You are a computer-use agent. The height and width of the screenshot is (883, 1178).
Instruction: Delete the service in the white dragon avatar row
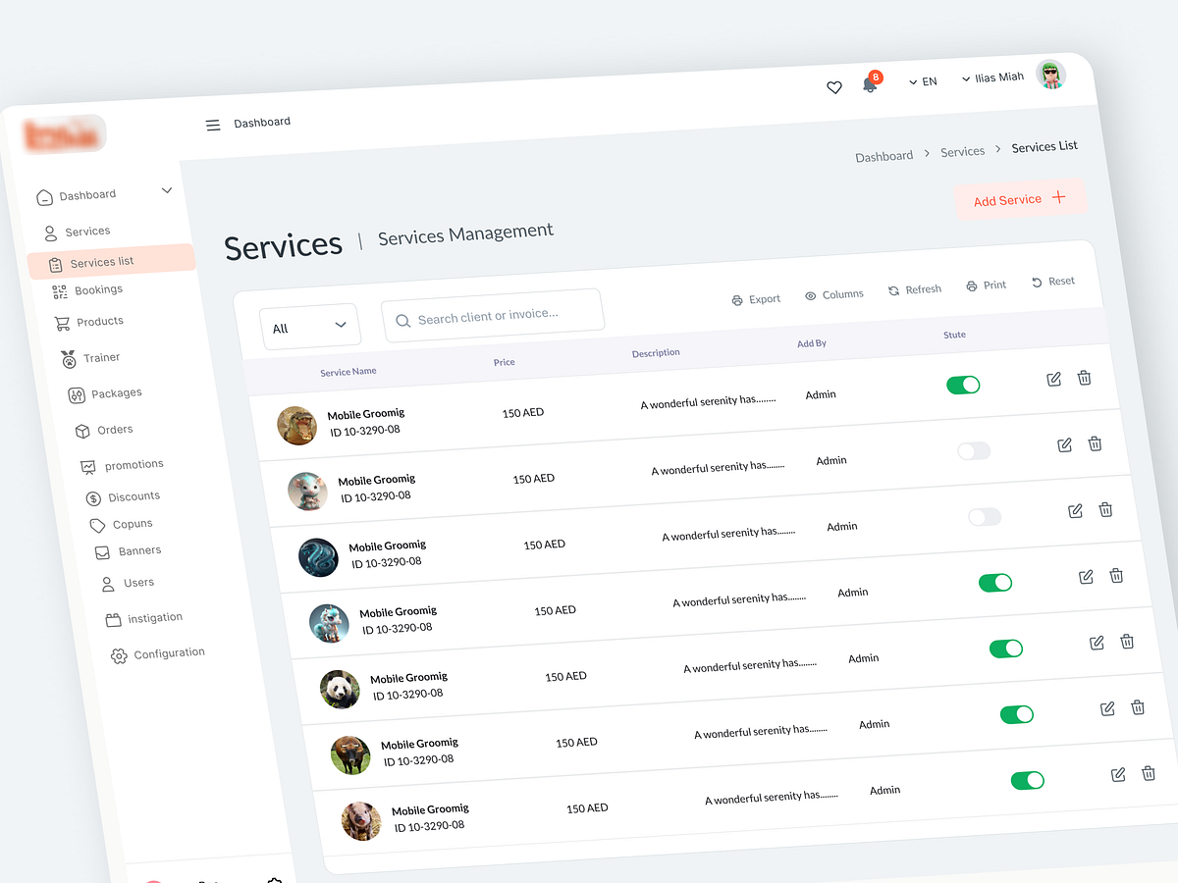coord(1116,575)
